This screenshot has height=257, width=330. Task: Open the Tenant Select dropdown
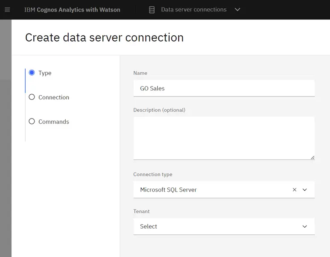point(224,226)
